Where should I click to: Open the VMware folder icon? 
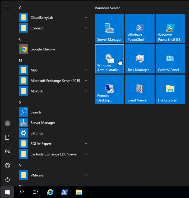pyautogui.click(x=24, y=175)
